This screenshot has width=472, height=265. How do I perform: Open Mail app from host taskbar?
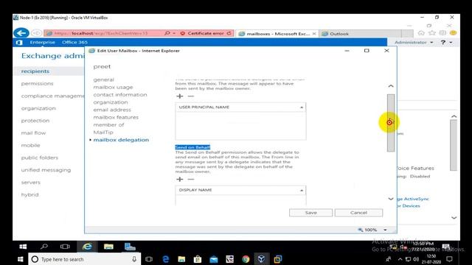(x=214, y=259)
